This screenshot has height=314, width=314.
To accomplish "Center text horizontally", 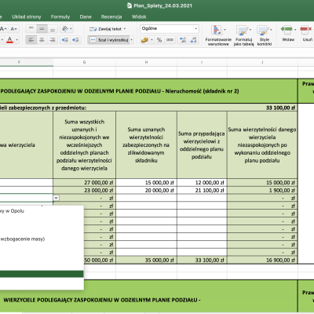I will point(42,40).
